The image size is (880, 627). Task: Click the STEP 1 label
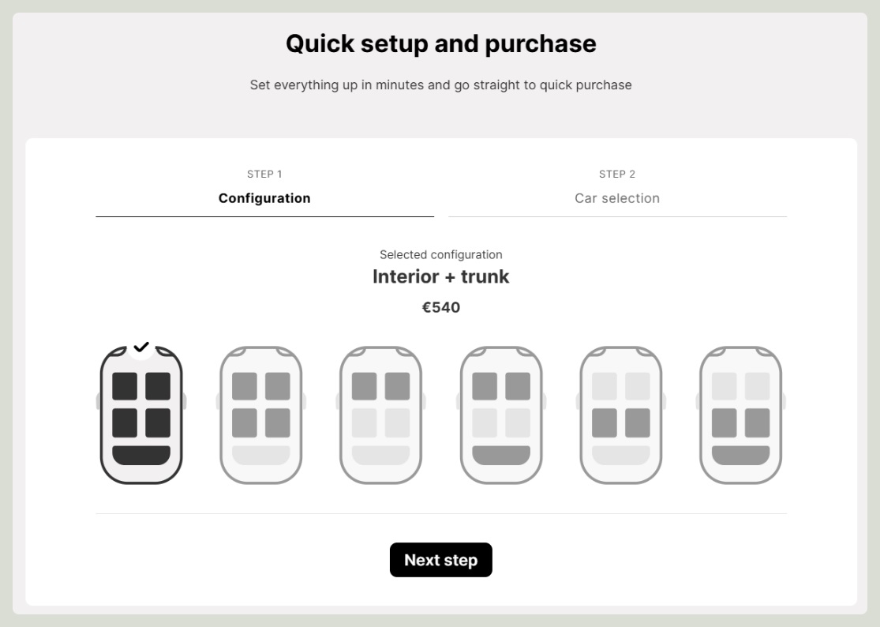[x=264, y=174]
